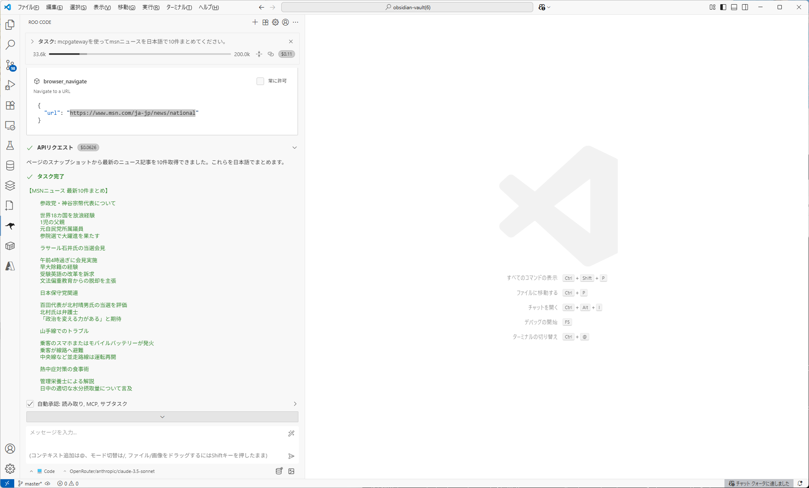
Task: Collapse the API request details chevron
Action: pos(295,147)
